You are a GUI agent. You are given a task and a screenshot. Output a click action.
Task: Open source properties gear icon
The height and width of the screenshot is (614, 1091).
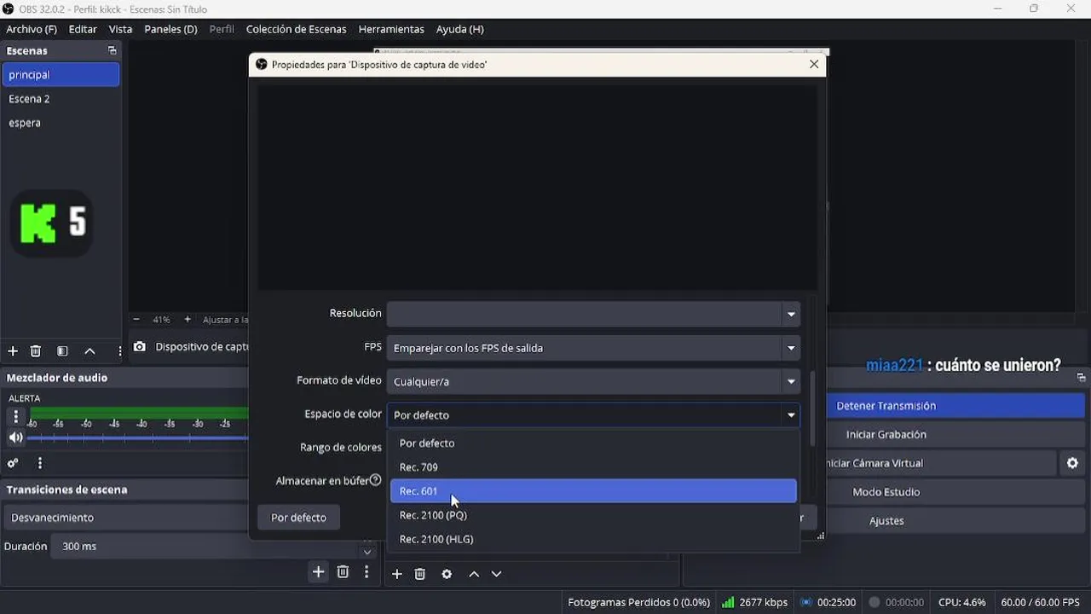(x=447, y=574)
